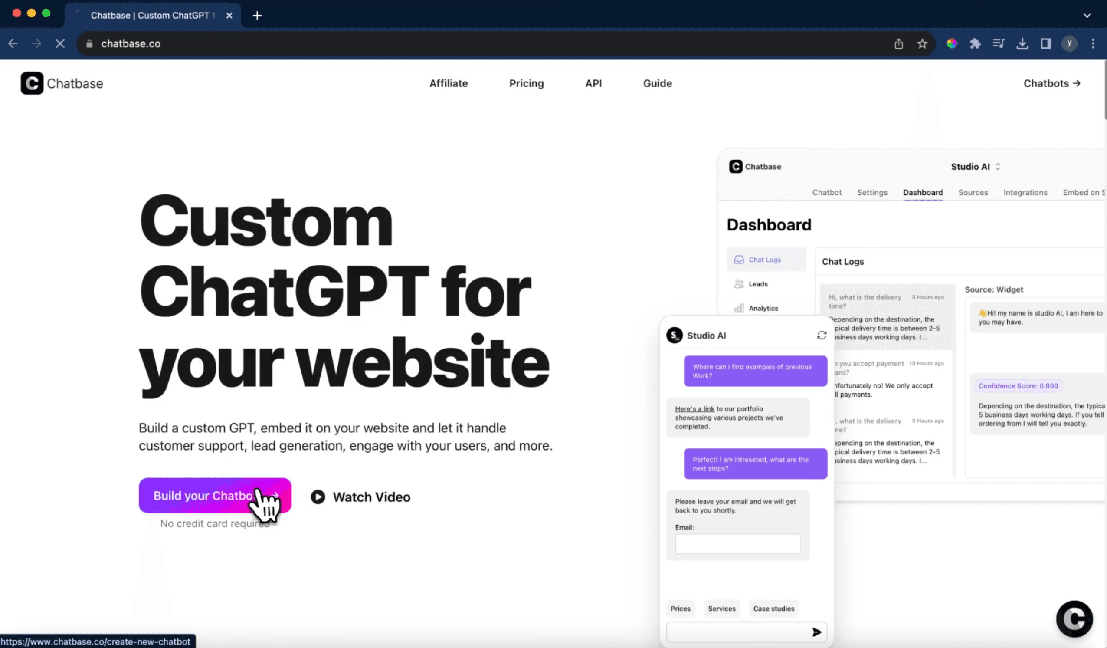
Task: Click the No credit card required text
Action: (214, 523)
